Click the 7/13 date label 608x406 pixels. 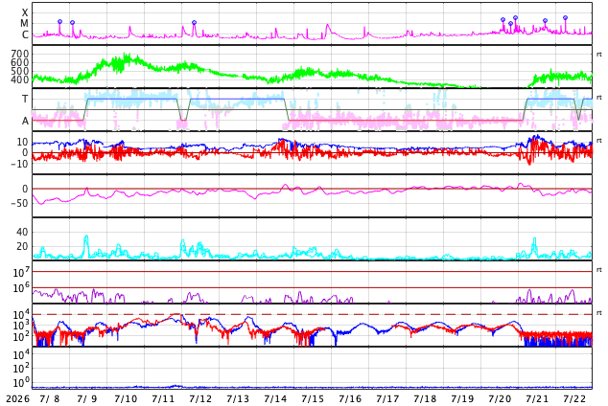coord(238,399)
